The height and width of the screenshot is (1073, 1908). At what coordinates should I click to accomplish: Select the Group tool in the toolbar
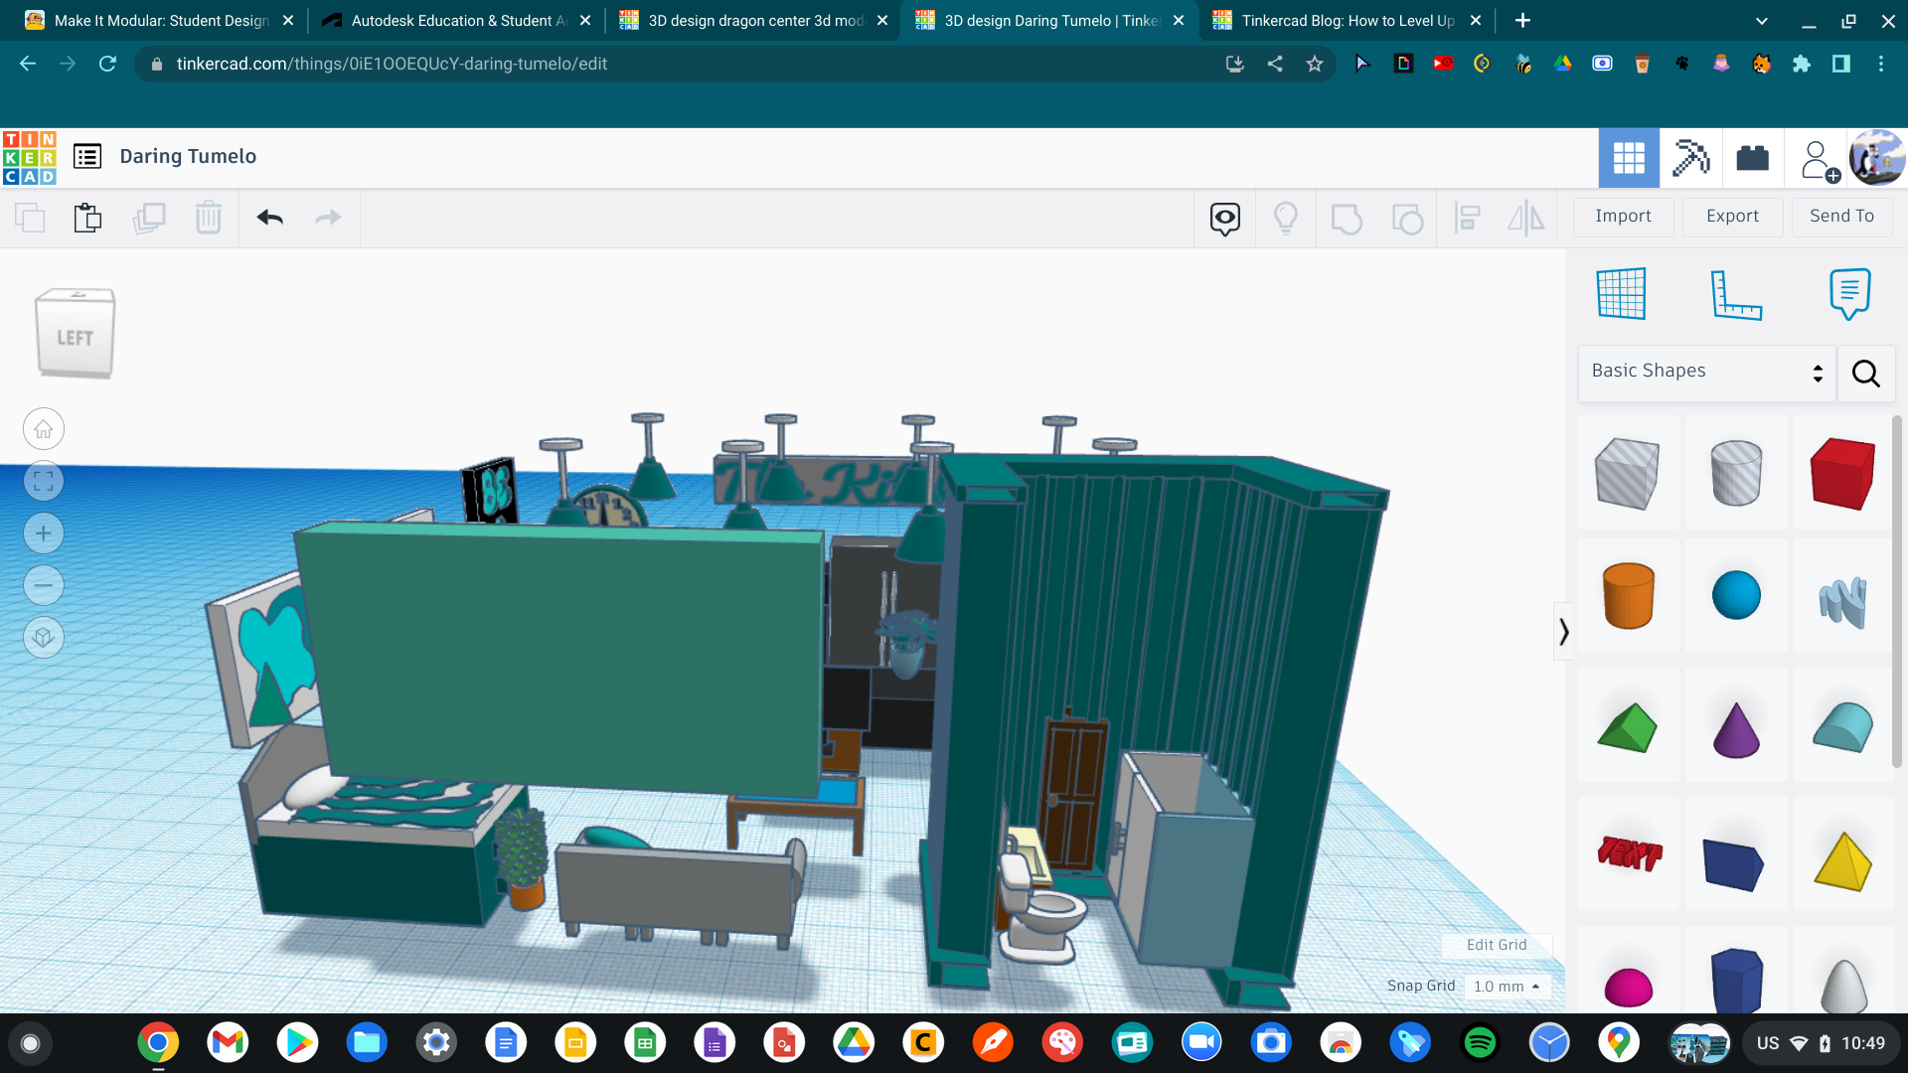point(1347,218)
